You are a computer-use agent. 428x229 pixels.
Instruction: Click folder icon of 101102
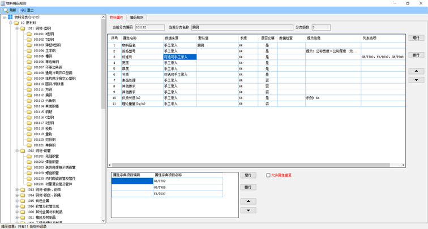click(29, 40)
